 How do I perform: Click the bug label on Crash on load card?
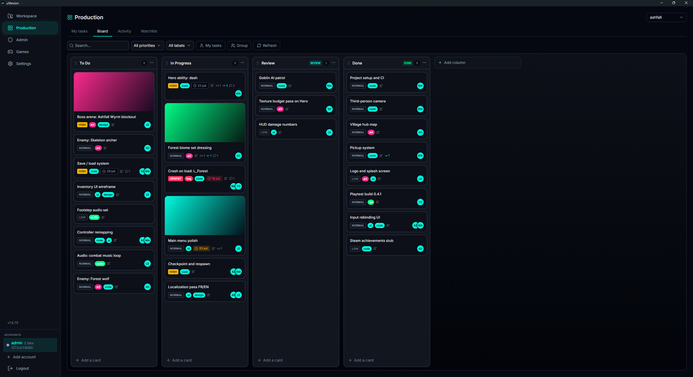point(189,179)
